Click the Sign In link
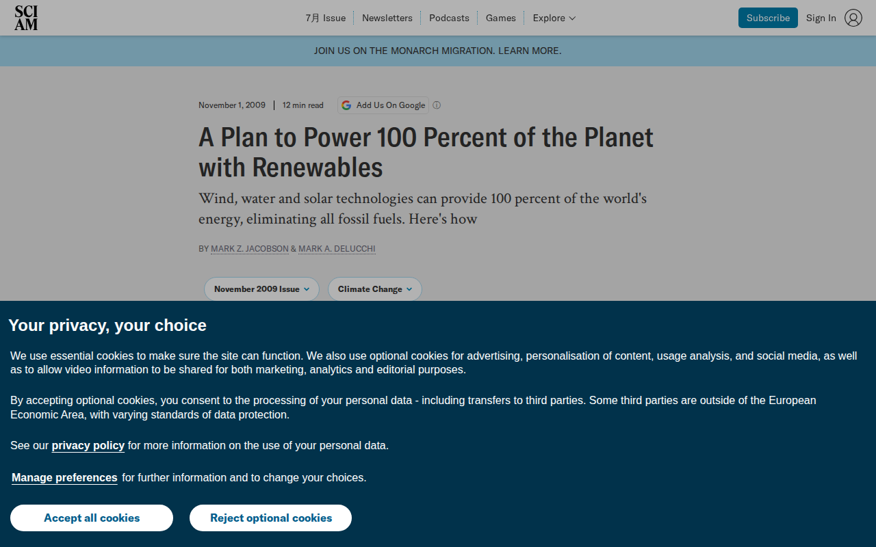This screenshot has width=876, height=547. [821, 18]
